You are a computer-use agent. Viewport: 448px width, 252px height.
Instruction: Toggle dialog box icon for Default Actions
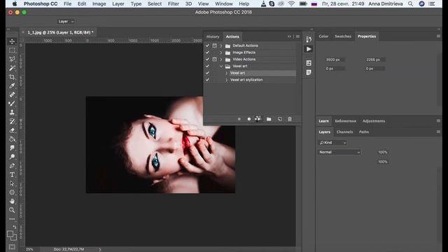tap(215, 45)
